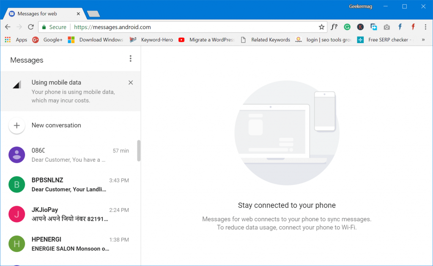Go back with the browser back arrow
The height and width of the screenshot is (266, 433).
(x=8, y=27)
